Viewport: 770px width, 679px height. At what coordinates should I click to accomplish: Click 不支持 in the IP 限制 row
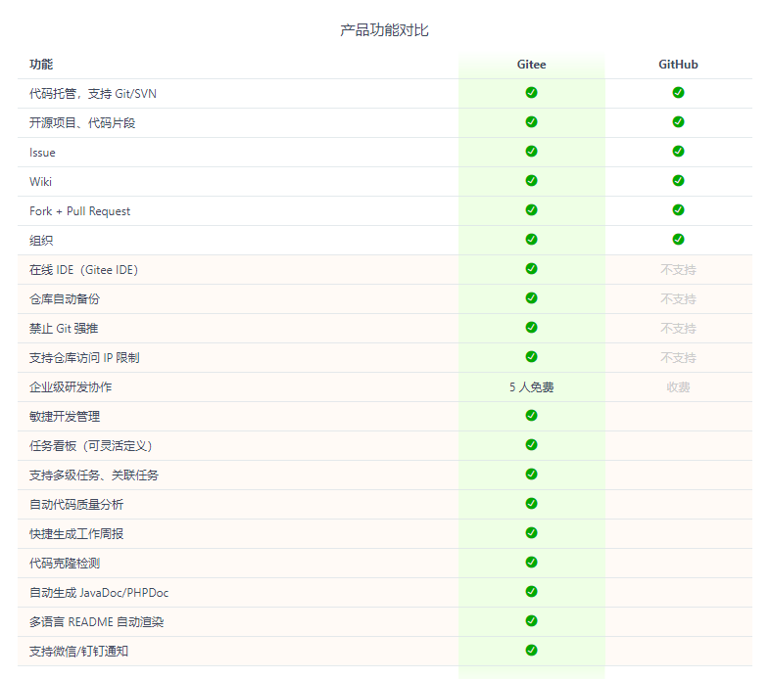(678, 358)
